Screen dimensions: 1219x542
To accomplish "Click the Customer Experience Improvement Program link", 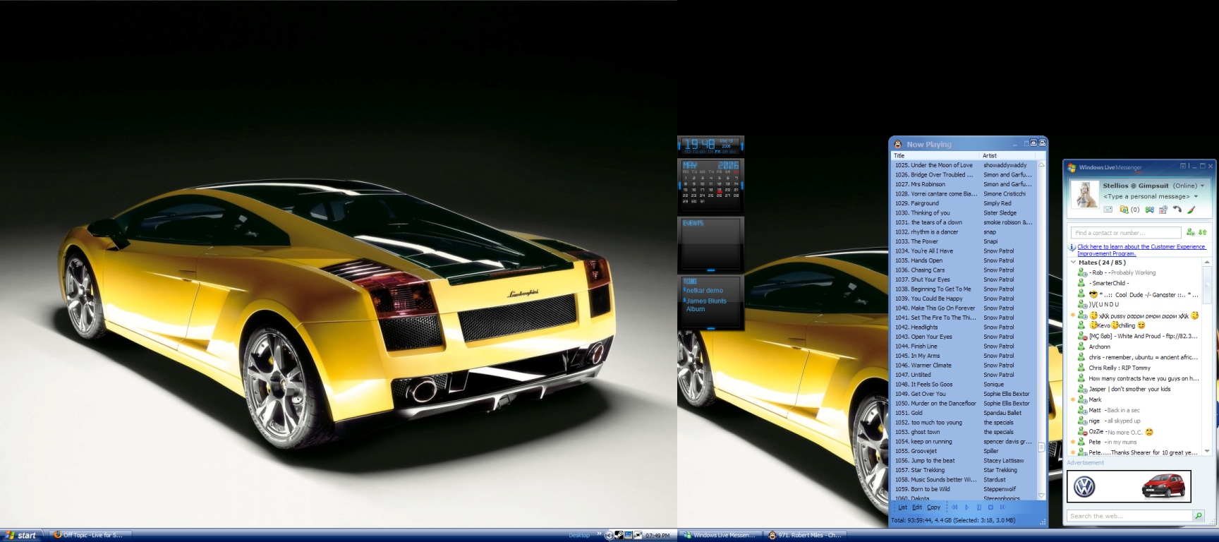I will click(x=1141, y=250).
